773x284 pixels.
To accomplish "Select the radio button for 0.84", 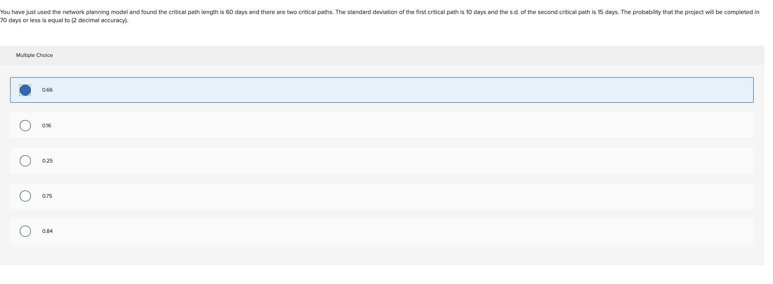I will (x=25, y=231).
